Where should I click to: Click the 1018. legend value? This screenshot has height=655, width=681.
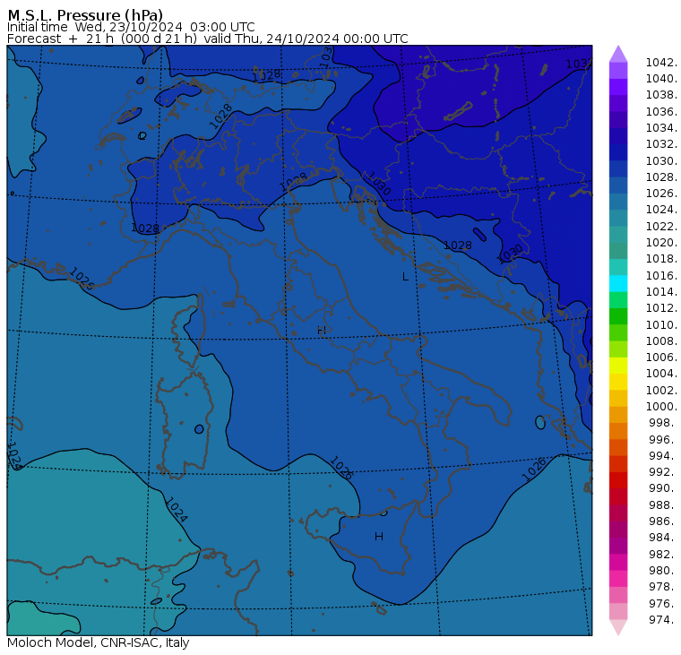pos(661,258)
